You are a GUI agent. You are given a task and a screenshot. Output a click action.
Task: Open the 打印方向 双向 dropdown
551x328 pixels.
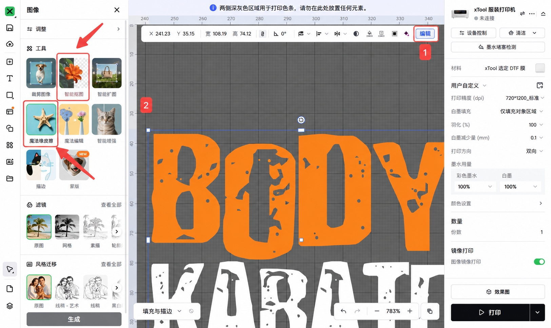coord(535,151)
